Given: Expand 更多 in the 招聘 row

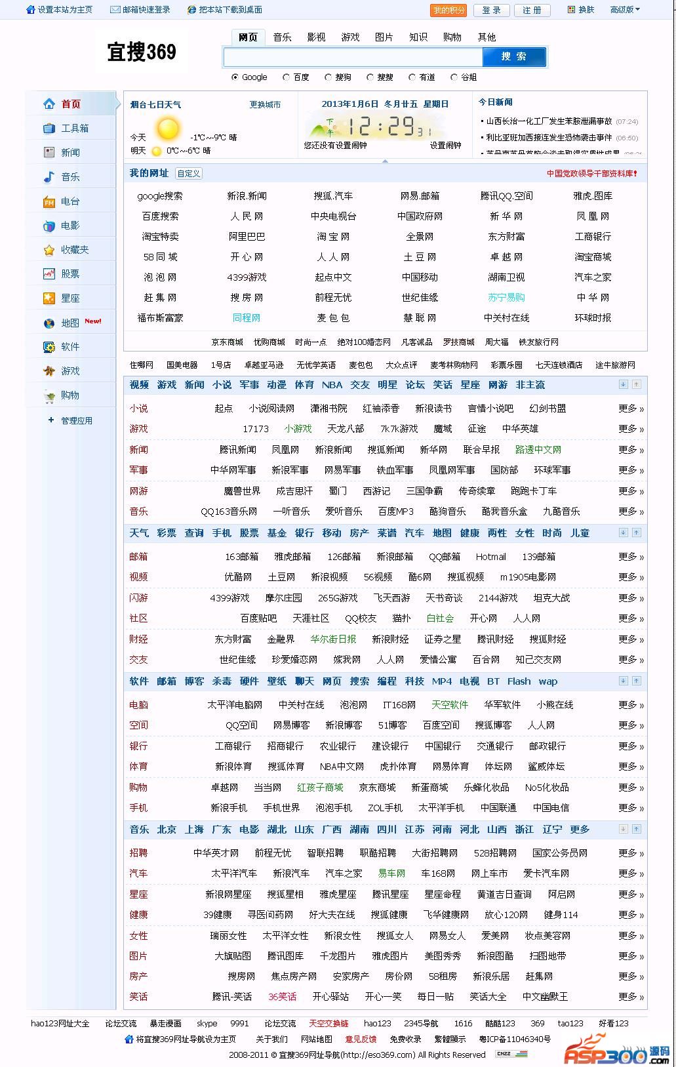Looking at the screenshot, I should pyautogui.click(x=631, y=853).
